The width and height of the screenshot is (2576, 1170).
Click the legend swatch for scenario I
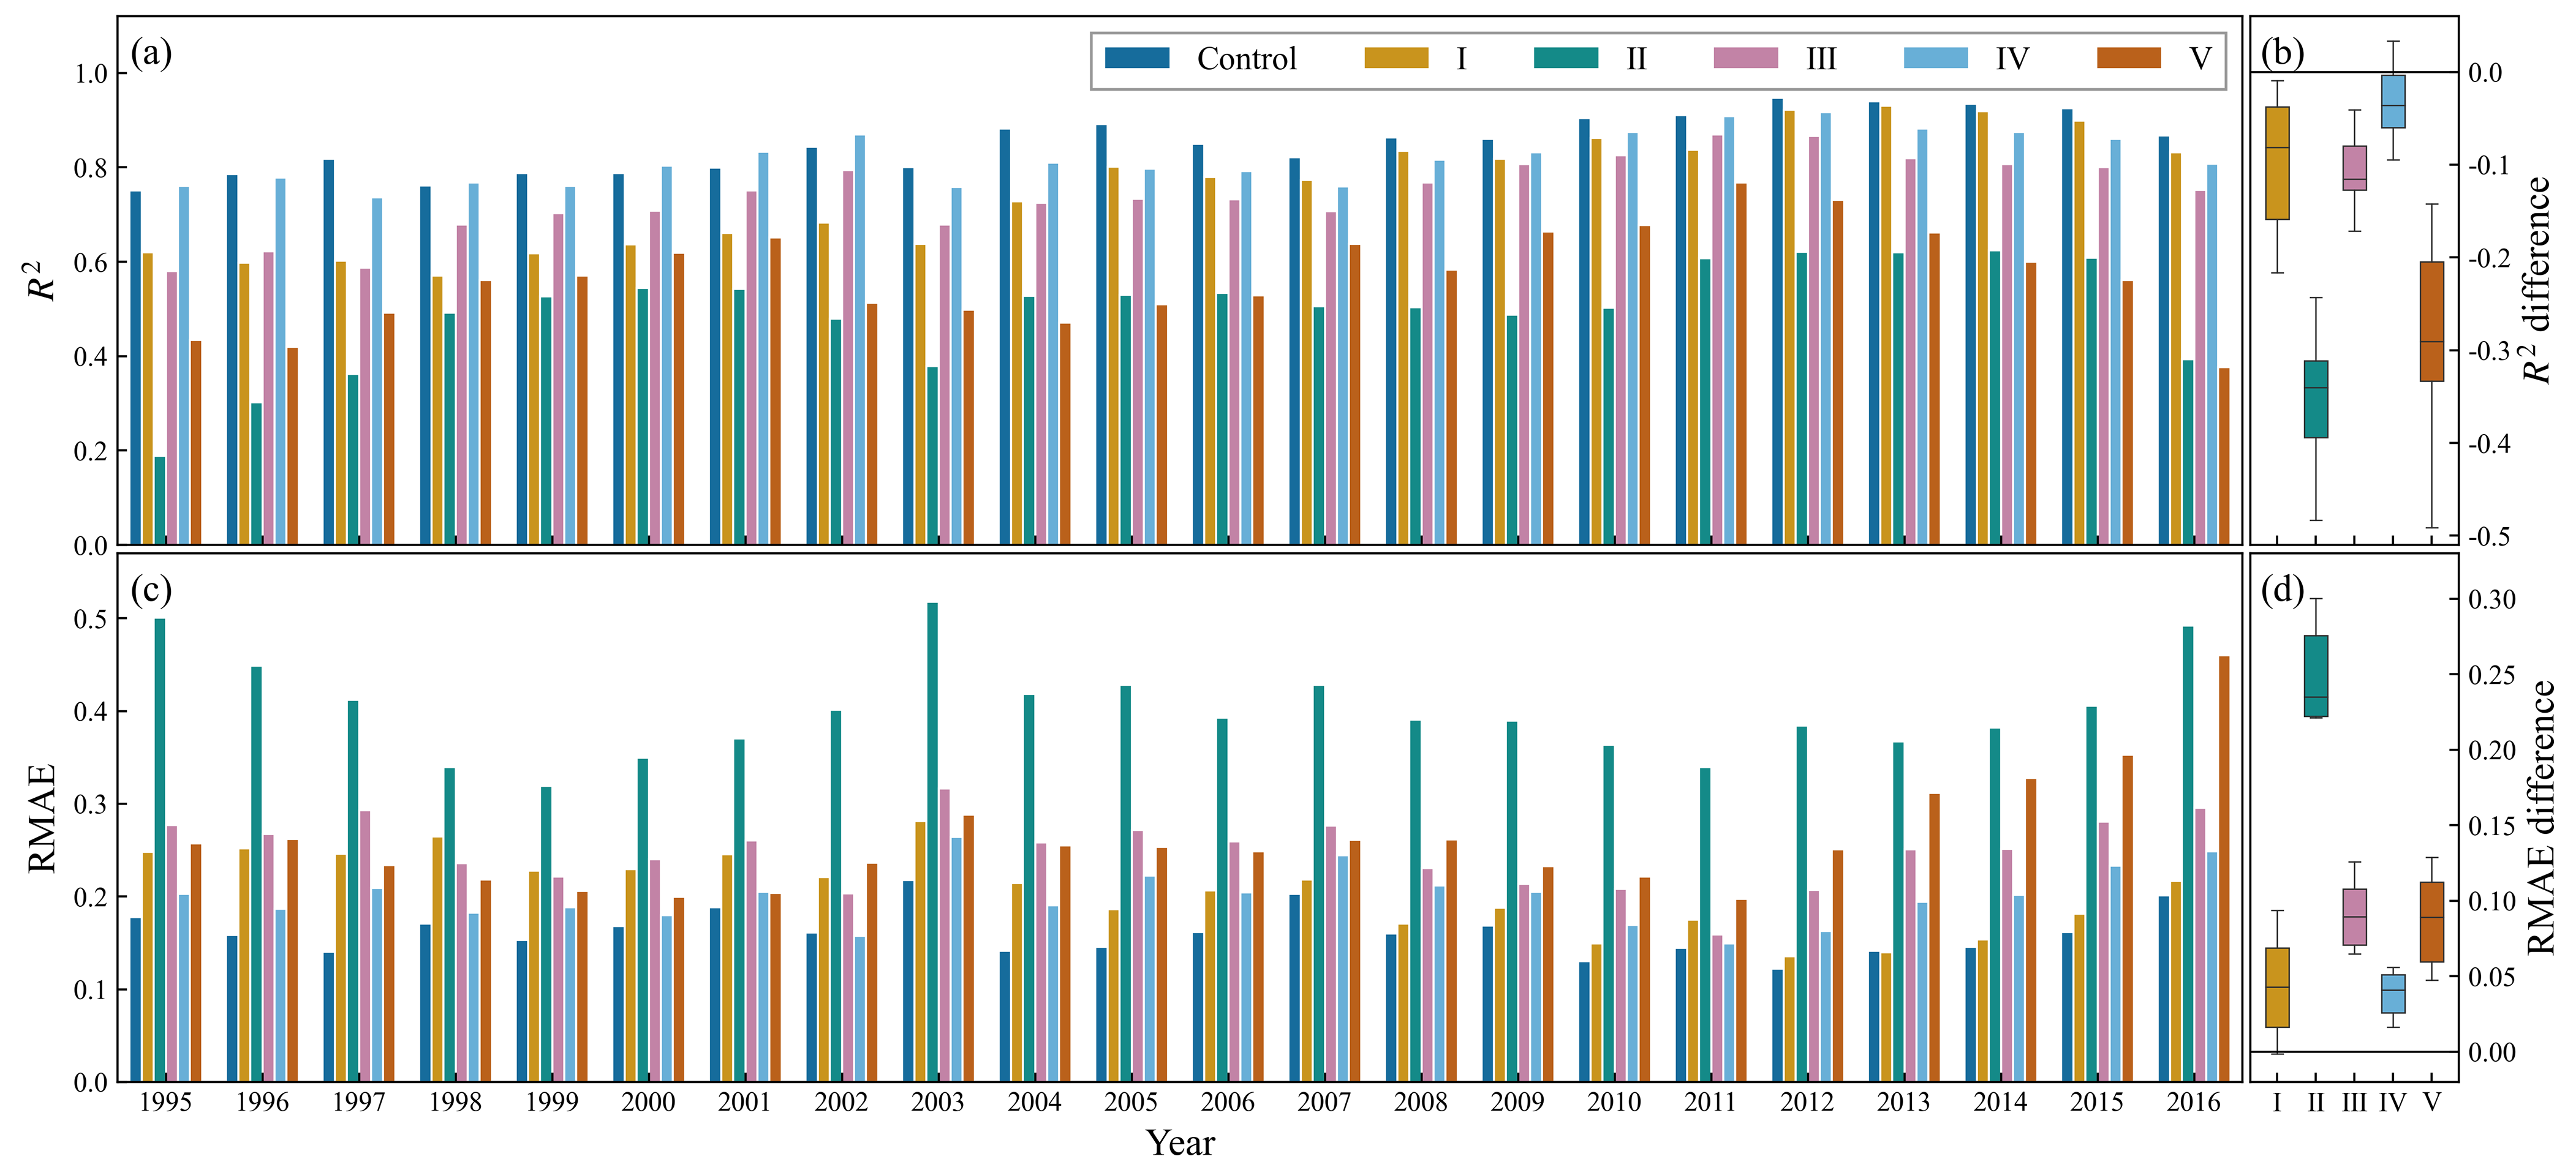pyautogui.click(x=1396, y=58)
